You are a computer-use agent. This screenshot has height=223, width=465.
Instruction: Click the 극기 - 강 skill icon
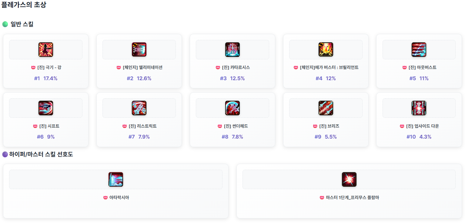[46, 50]
